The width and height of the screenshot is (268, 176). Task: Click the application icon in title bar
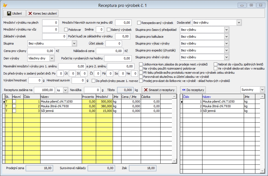click(x=5, y=5)
